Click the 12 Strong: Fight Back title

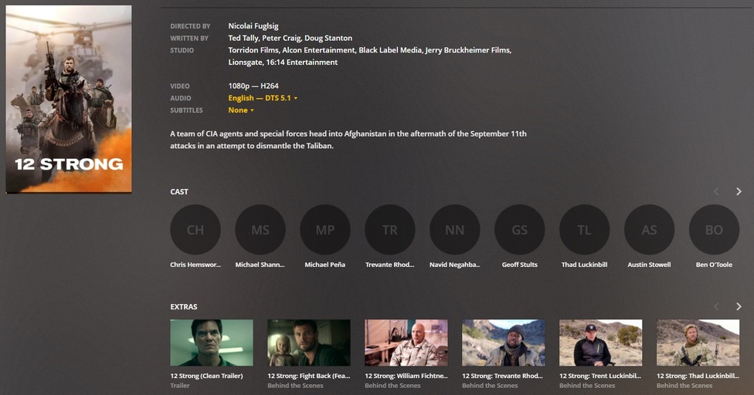[x=309, y=376]
